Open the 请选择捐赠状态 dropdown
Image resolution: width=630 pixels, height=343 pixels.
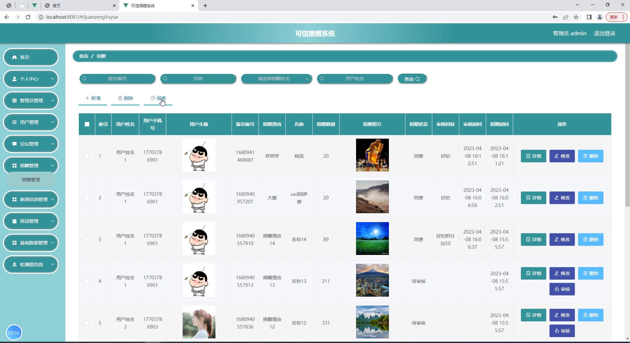276,79
